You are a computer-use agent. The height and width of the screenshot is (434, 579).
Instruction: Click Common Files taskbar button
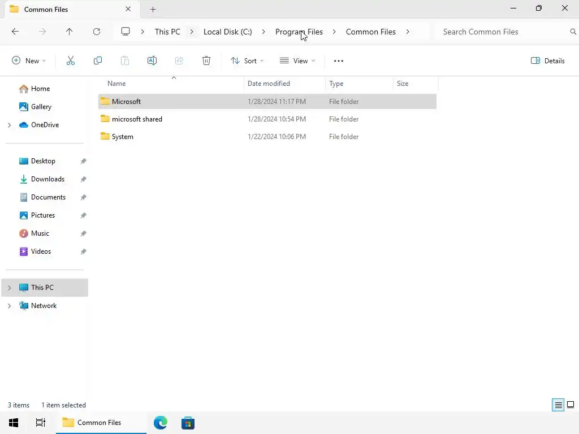tap(101, 423)
